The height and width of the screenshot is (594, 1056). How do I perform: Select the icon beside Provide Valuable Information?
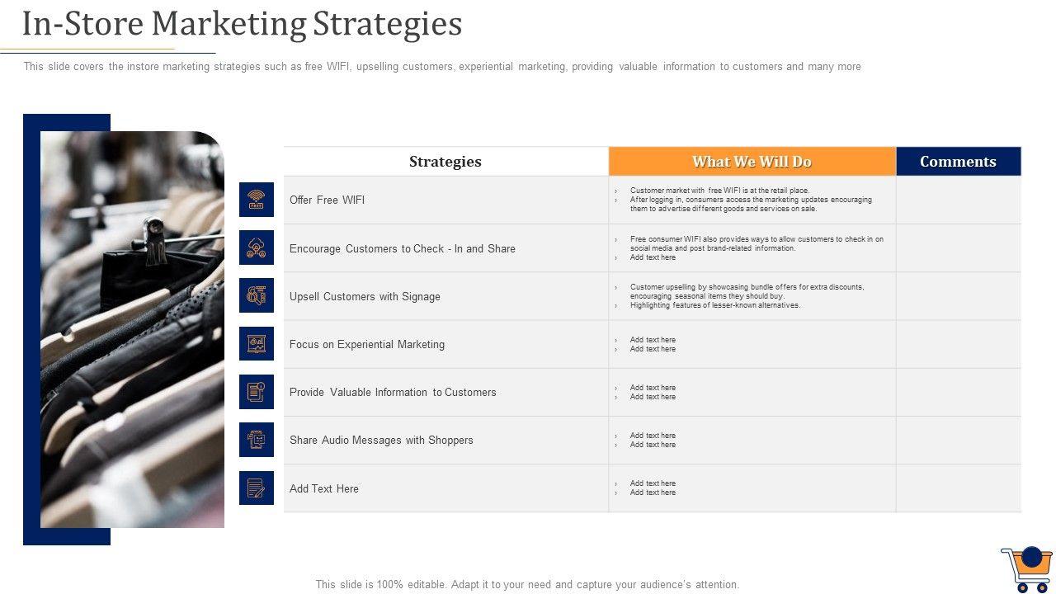pyautogui.click(x=257, y=391)
